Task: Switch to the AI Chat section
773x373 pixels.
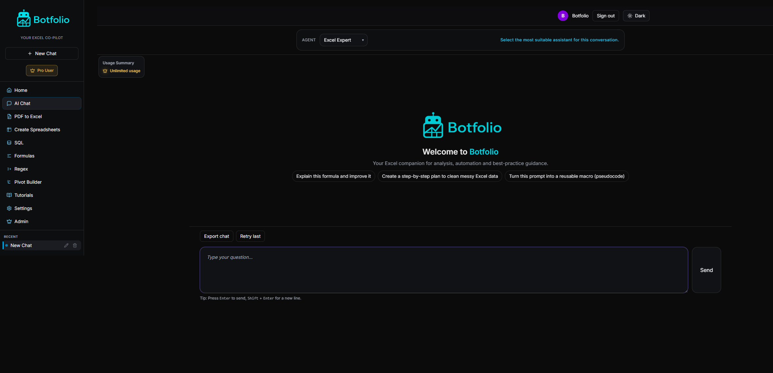Action: [22, 103]
